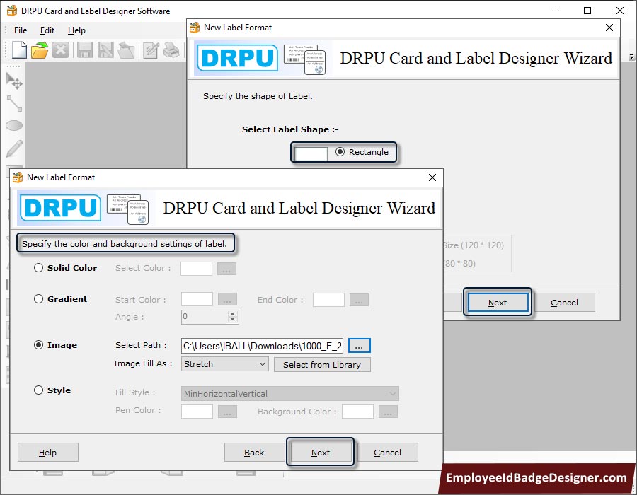This screenshot has height=495, width=637.
Task: Open End Color picker ellipsis button
Action: tap(359, 300)
